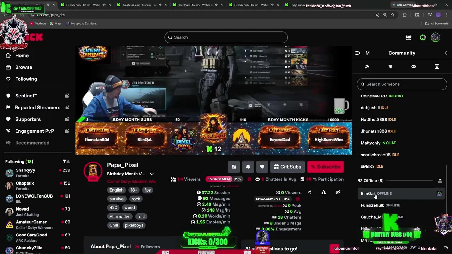Image resolution: width=452 pixels, height=254 pixels.
Task: Click the external link icon beside Engagement PvP
Action: (x=67, y=131)
